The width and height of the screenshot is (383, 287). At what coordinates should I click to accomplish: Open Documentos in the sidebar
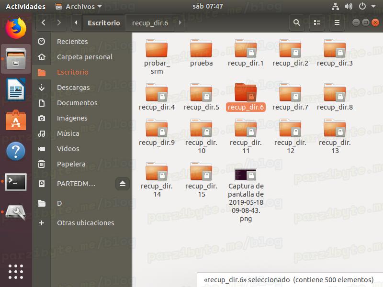[82, 103]
